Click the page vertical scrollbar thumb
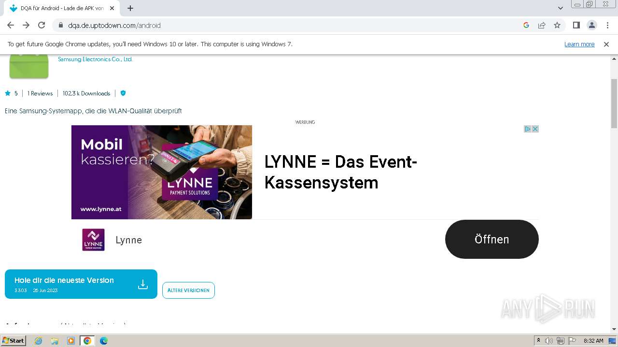Image resolution: width=618 pixels, height=347 pixels. coord(614,104)
